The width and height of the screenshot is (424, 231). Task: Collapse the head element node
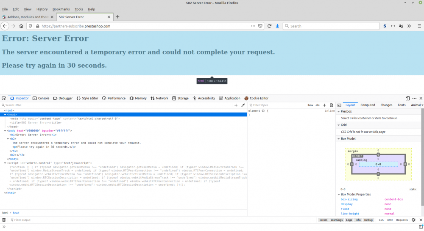[x=5, y=115]
